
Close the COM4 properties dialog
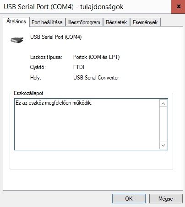tap(178, 6)
